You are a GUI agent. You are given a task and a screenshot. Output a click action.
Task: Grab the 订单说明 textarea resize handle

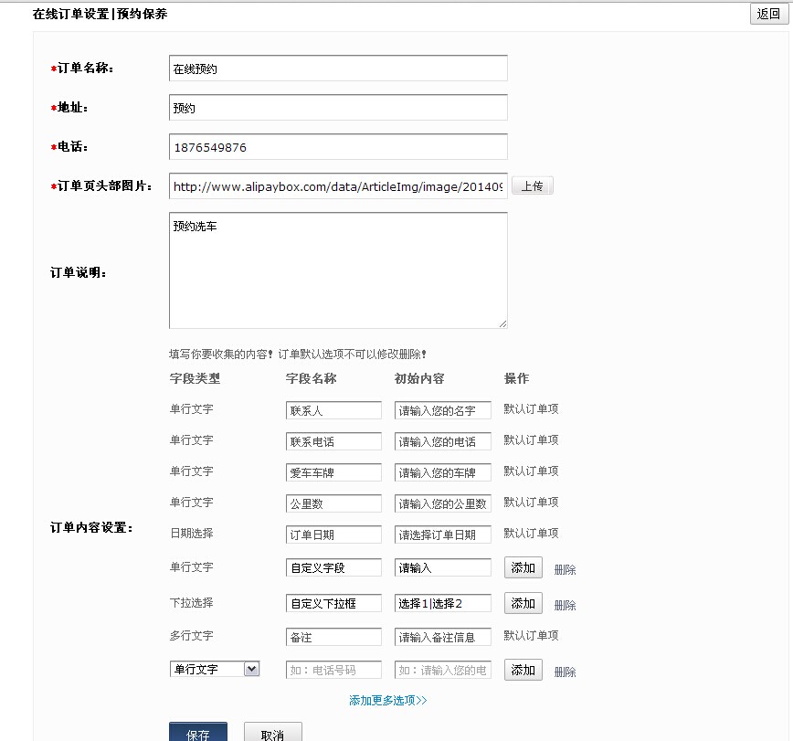tap(502, 323)
